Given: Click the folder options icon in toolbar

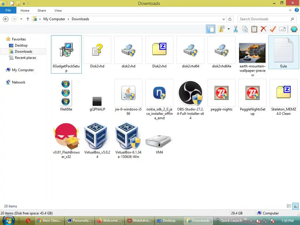Looking at the screenshot, I should pos(221,29).
